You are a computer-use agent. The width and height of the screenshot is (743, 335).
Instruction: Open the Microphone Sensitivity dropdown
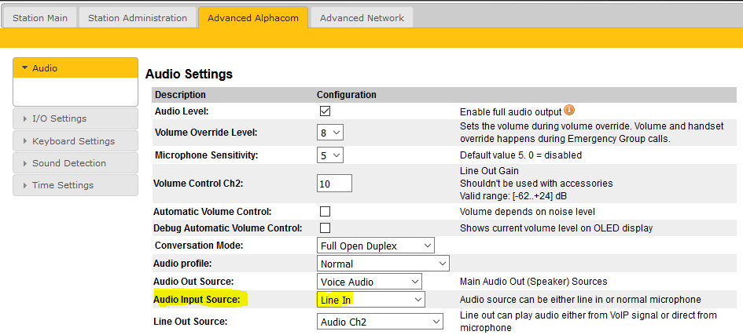point(331,155)
